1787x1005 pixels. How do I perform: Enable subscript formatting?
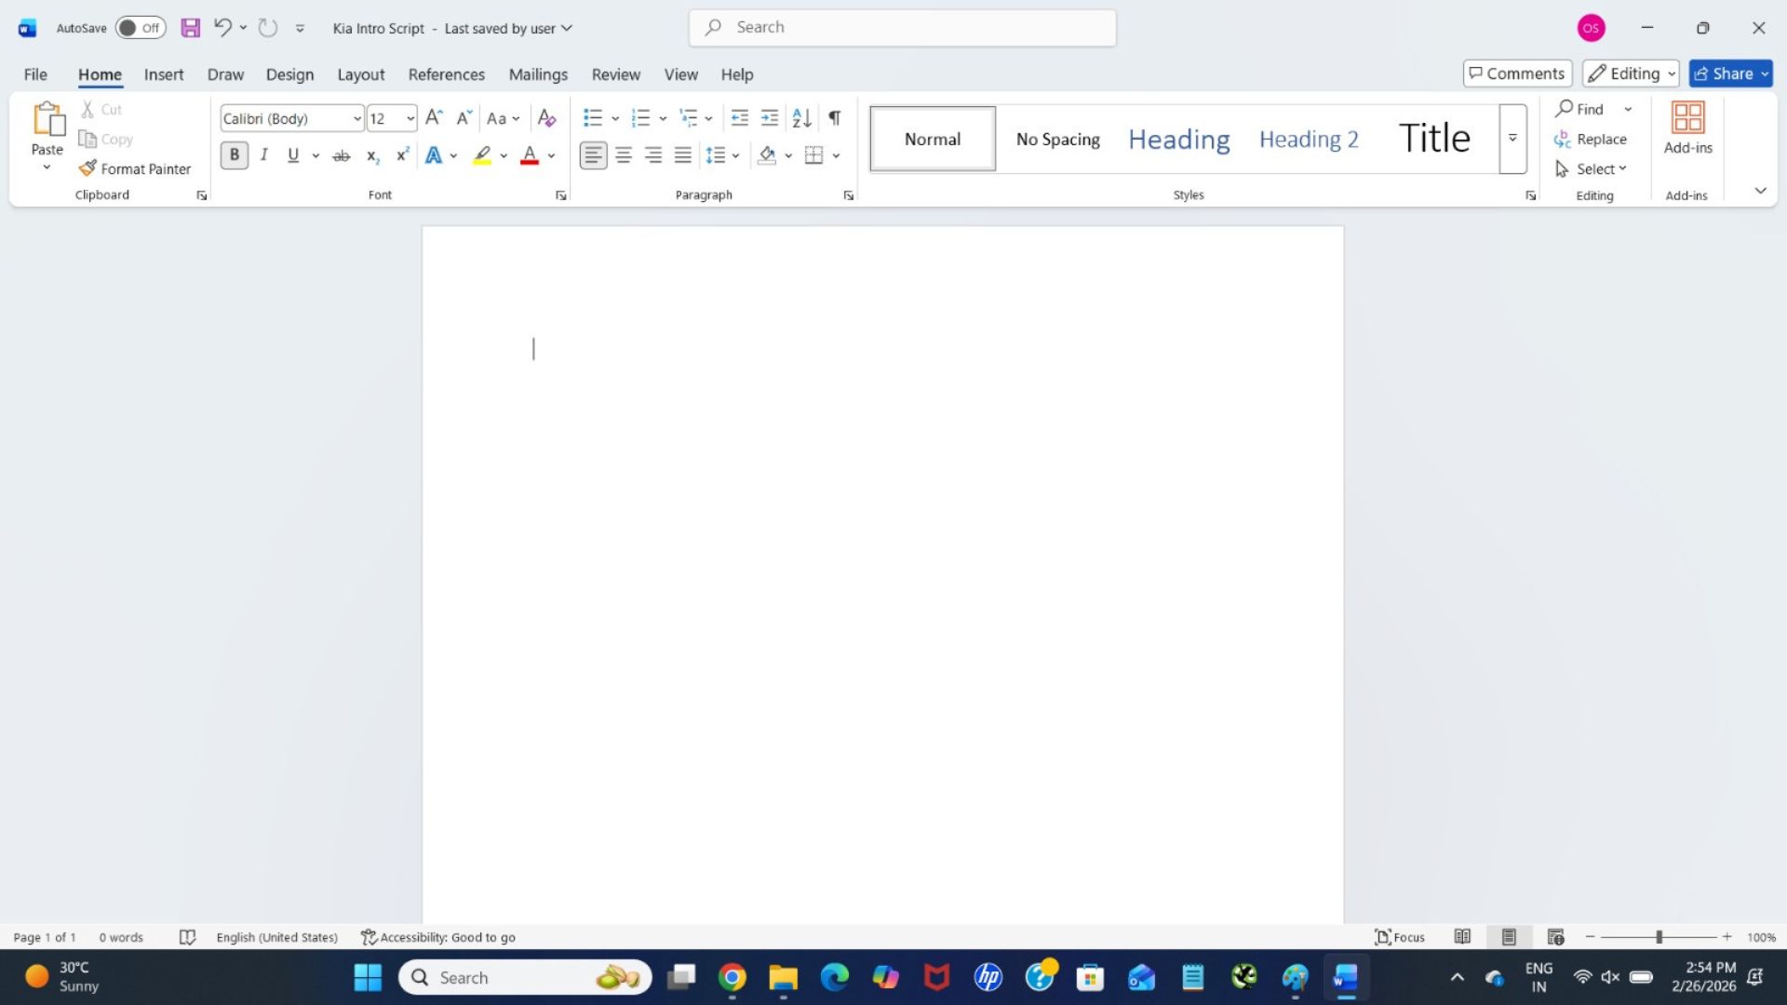tap(371, 154)
